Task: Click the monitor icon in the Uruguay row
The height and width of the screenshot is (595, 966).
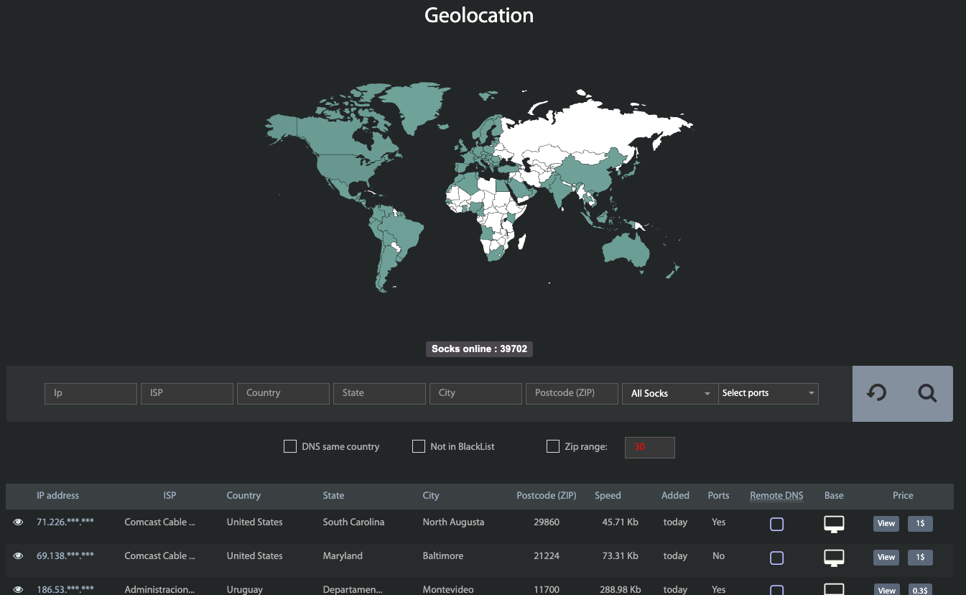Action: tap(834, 589)
